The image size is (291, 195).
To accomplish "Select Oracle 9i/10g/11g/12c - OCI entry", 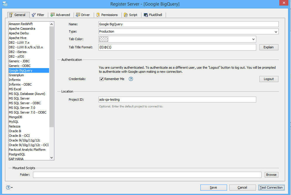I will [x=29, y=145].
